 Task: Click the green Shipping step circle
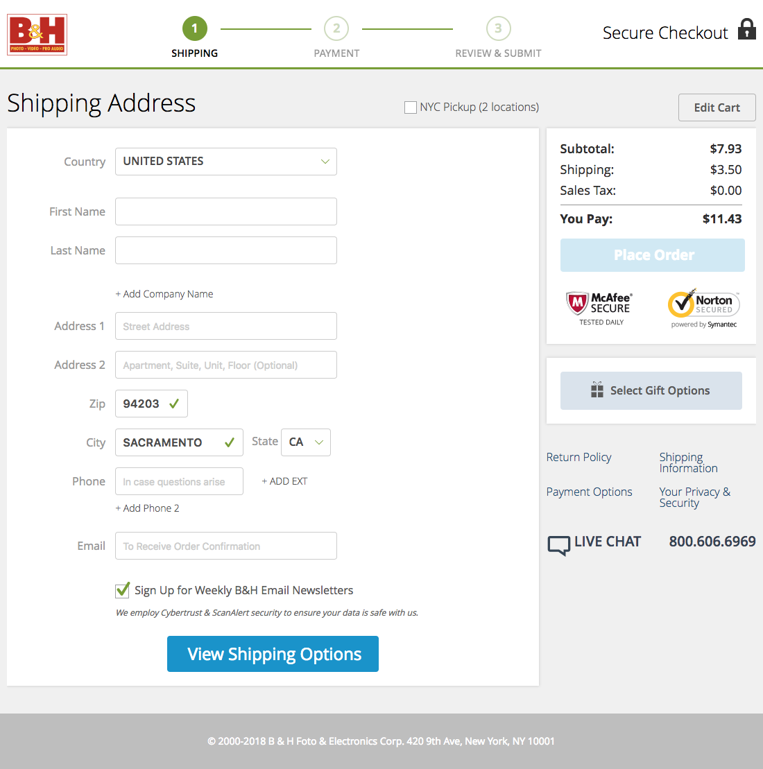point(194,28)
